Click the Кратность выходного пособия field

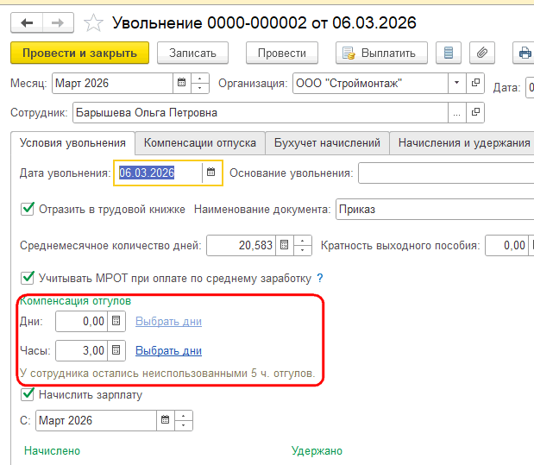point(506,245)
